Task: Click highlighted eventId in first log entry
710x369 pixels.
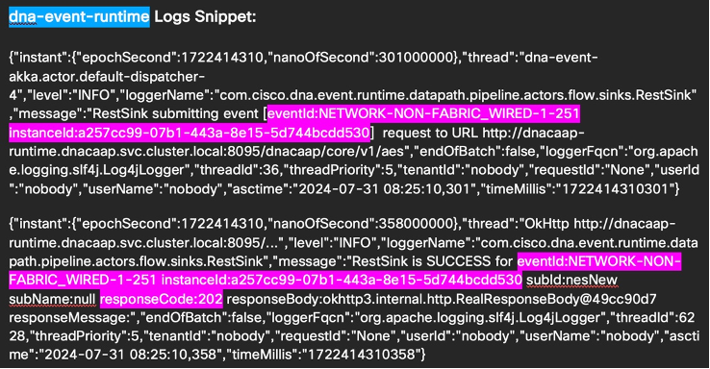Action: 423,113
